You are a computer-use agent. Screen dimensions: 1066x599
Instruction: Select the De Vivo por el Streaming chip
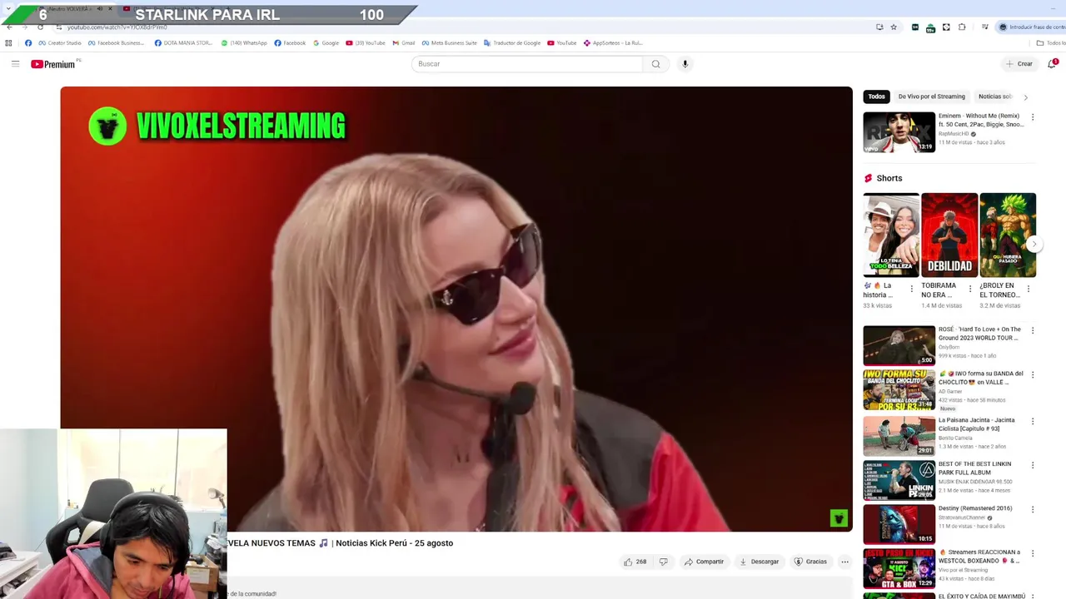(x=931, y=97)
